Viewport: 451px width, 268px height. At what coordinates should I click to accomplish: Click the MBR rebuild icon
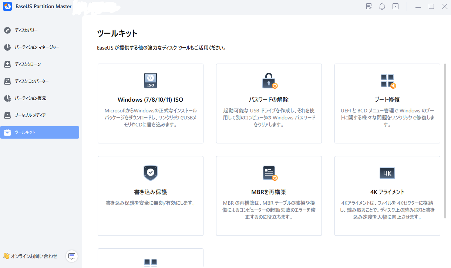pos(269,173)
